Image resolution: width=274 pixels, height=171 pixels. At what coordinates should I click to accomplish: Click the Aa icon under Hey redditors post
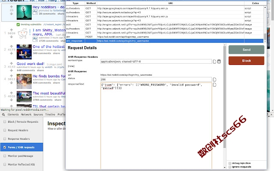(35, 12)
